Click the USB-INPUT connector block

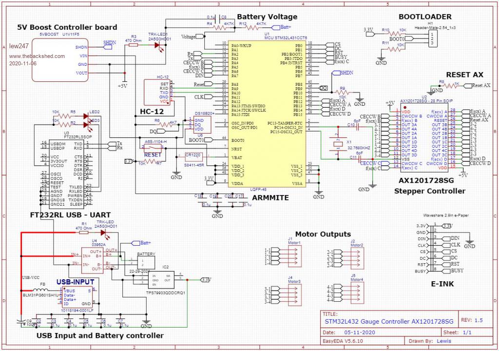click(76, 297)
